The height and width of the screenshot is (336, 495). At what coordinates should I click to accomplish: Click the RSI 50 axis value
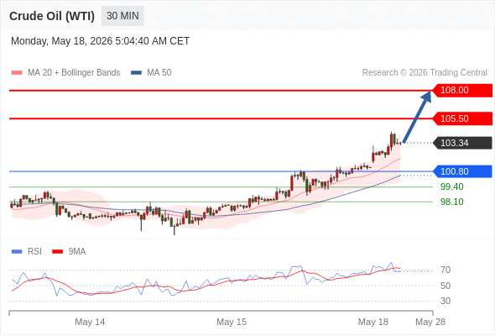click(445, 286)
